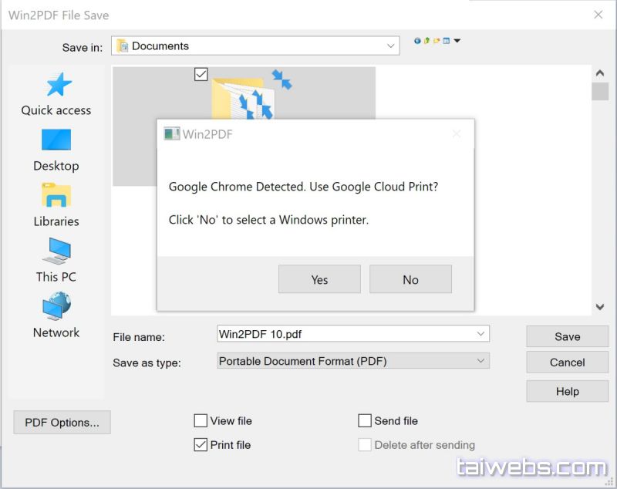The height and width of the screenshot is (489, 617).
Task: Click the Back navigation icon
Action: (x=418, y=41)
